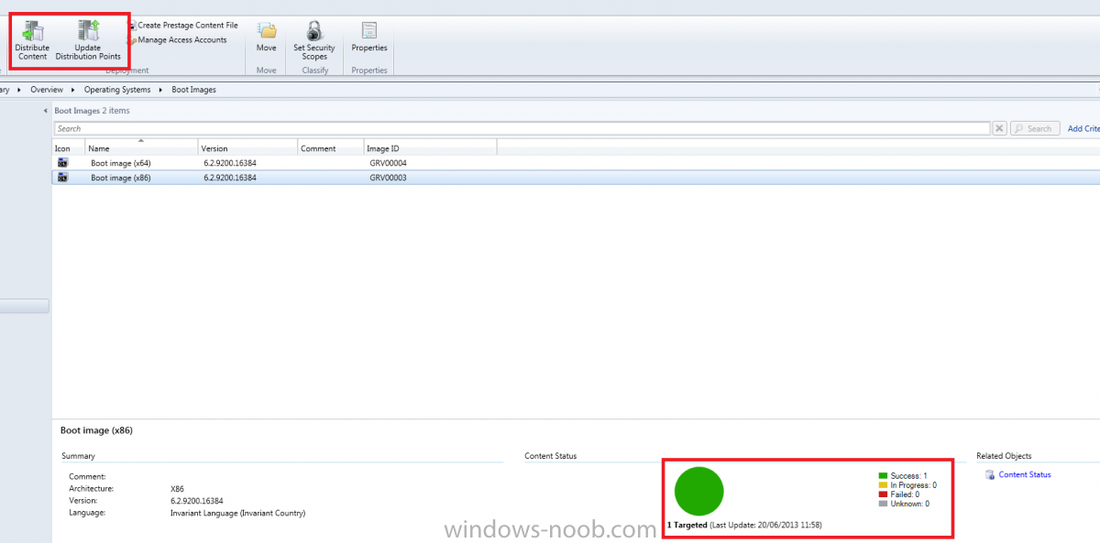Sort by Name column header
This screenshot has width=1100, height=543.
pyautogui.click(x=141, y=148)
